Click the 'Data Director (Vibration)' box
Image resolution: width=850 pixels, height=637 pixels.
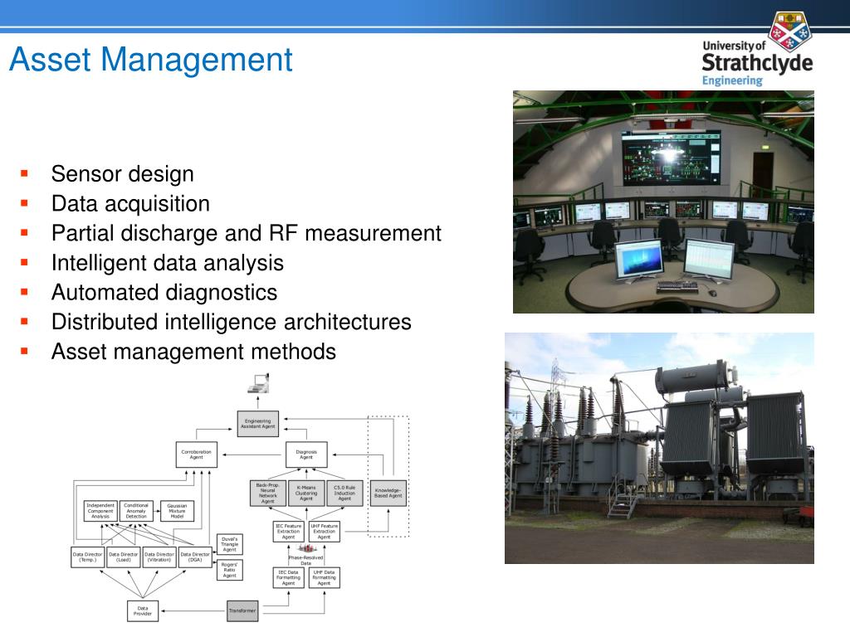(159, 557)
